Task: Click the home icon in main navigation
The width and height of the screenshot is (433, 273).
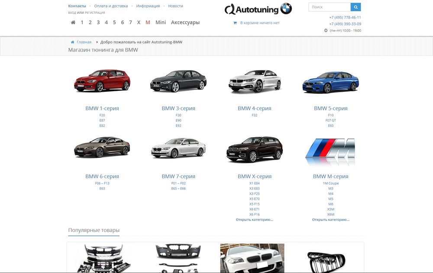Action: click(73, 22)
